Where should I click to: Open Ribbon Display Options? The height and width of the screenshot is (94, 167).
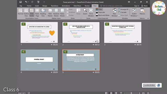coord(129,2)
